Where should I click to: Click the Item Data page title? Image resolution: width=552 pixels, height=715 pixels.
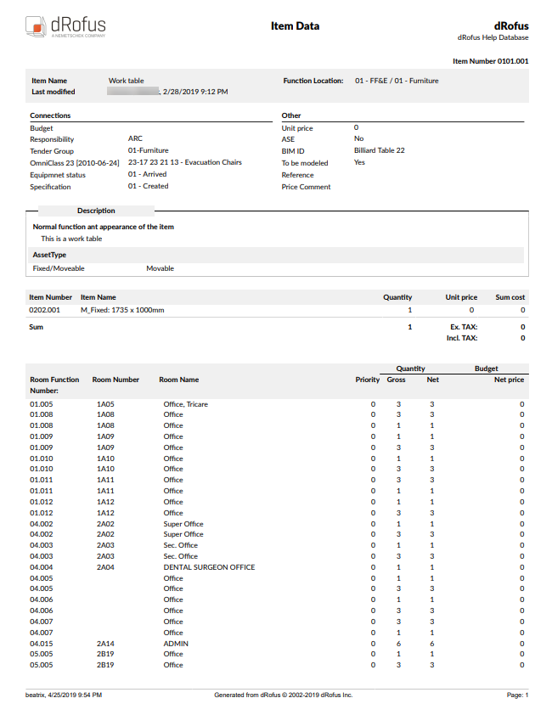click(x=295, y=26)
